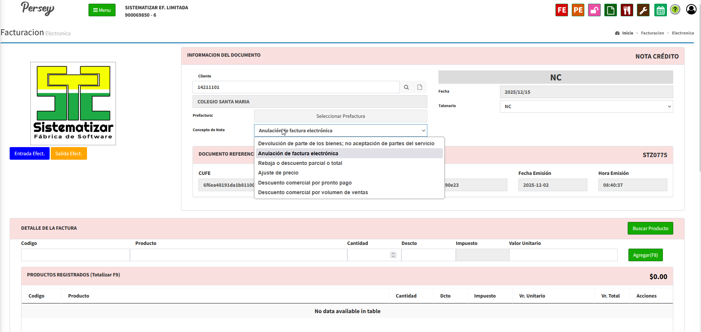
Task: Open the restaurant fork and knife icon
Action: 627,10
